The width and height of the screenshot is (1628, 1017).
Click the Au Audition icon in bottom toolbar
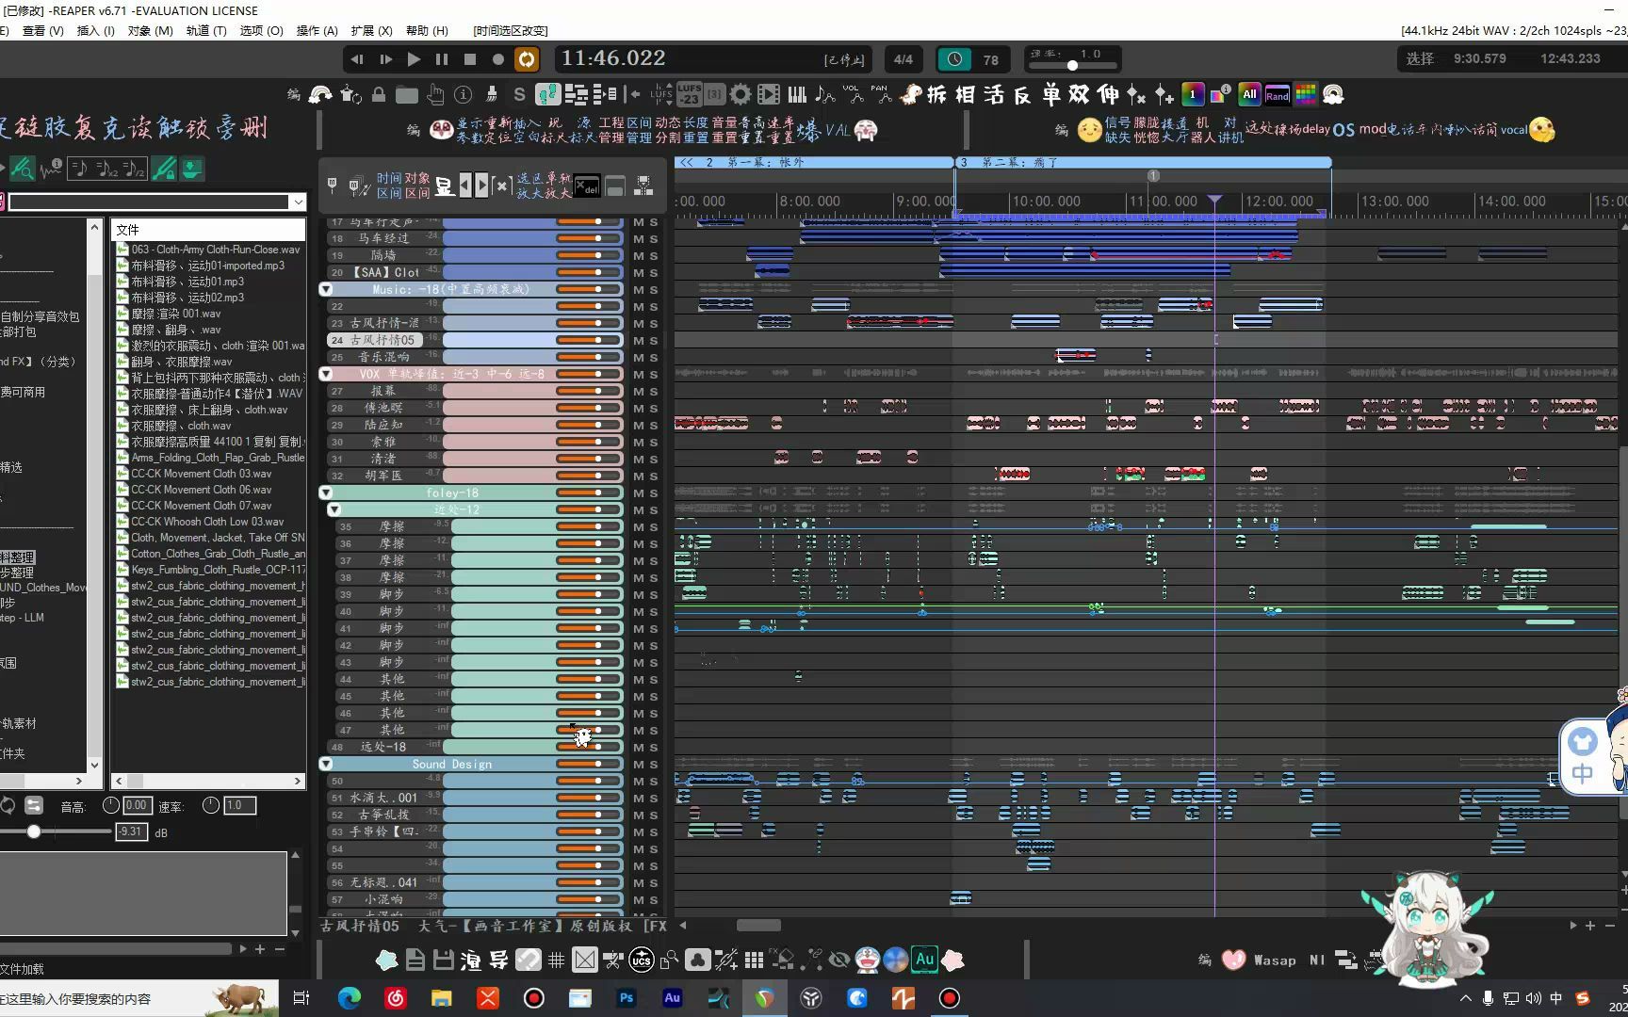(924, 960)
